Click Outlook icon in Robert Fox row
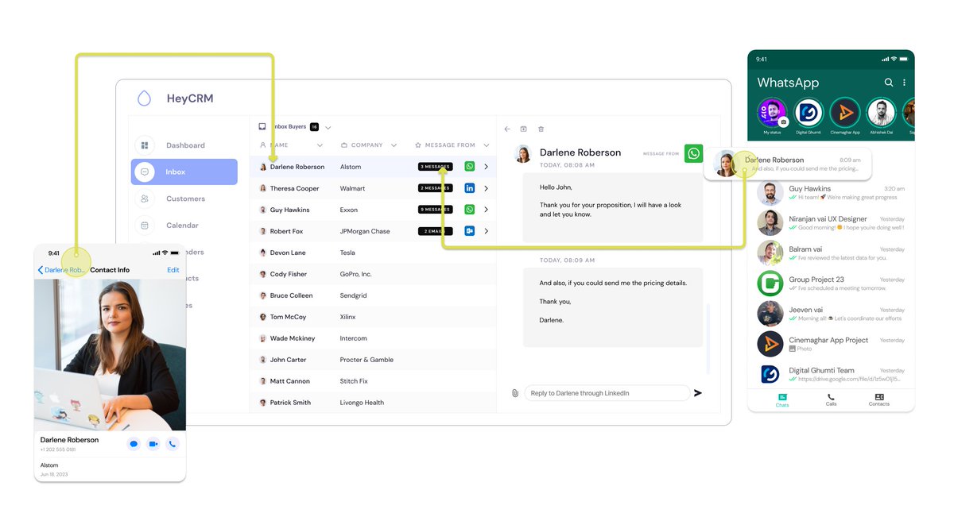 [x=469, y=231]
